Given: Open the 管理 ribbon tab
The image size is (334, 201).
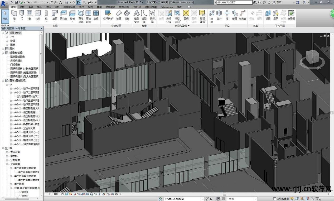Looking at the screenshot, I should coord(99,7).
